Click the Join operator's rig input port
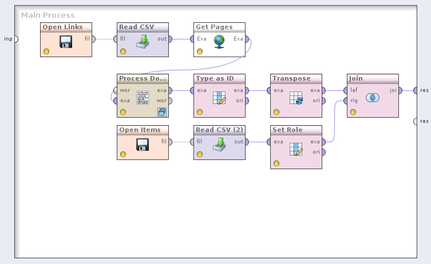Screen dimensions: 431x264 coord(345,101)
